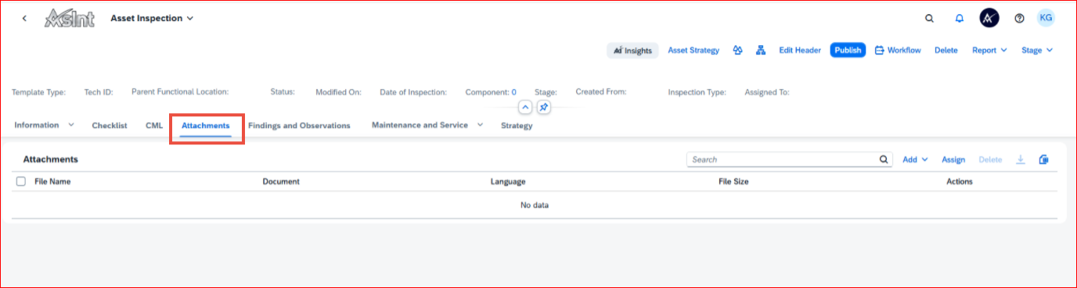Switch to the CML tab
1077x288 pixels.
click(x=154, y=126)
